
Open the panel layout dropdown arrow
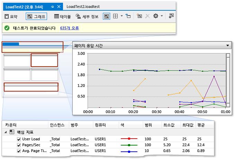point(122,16)
